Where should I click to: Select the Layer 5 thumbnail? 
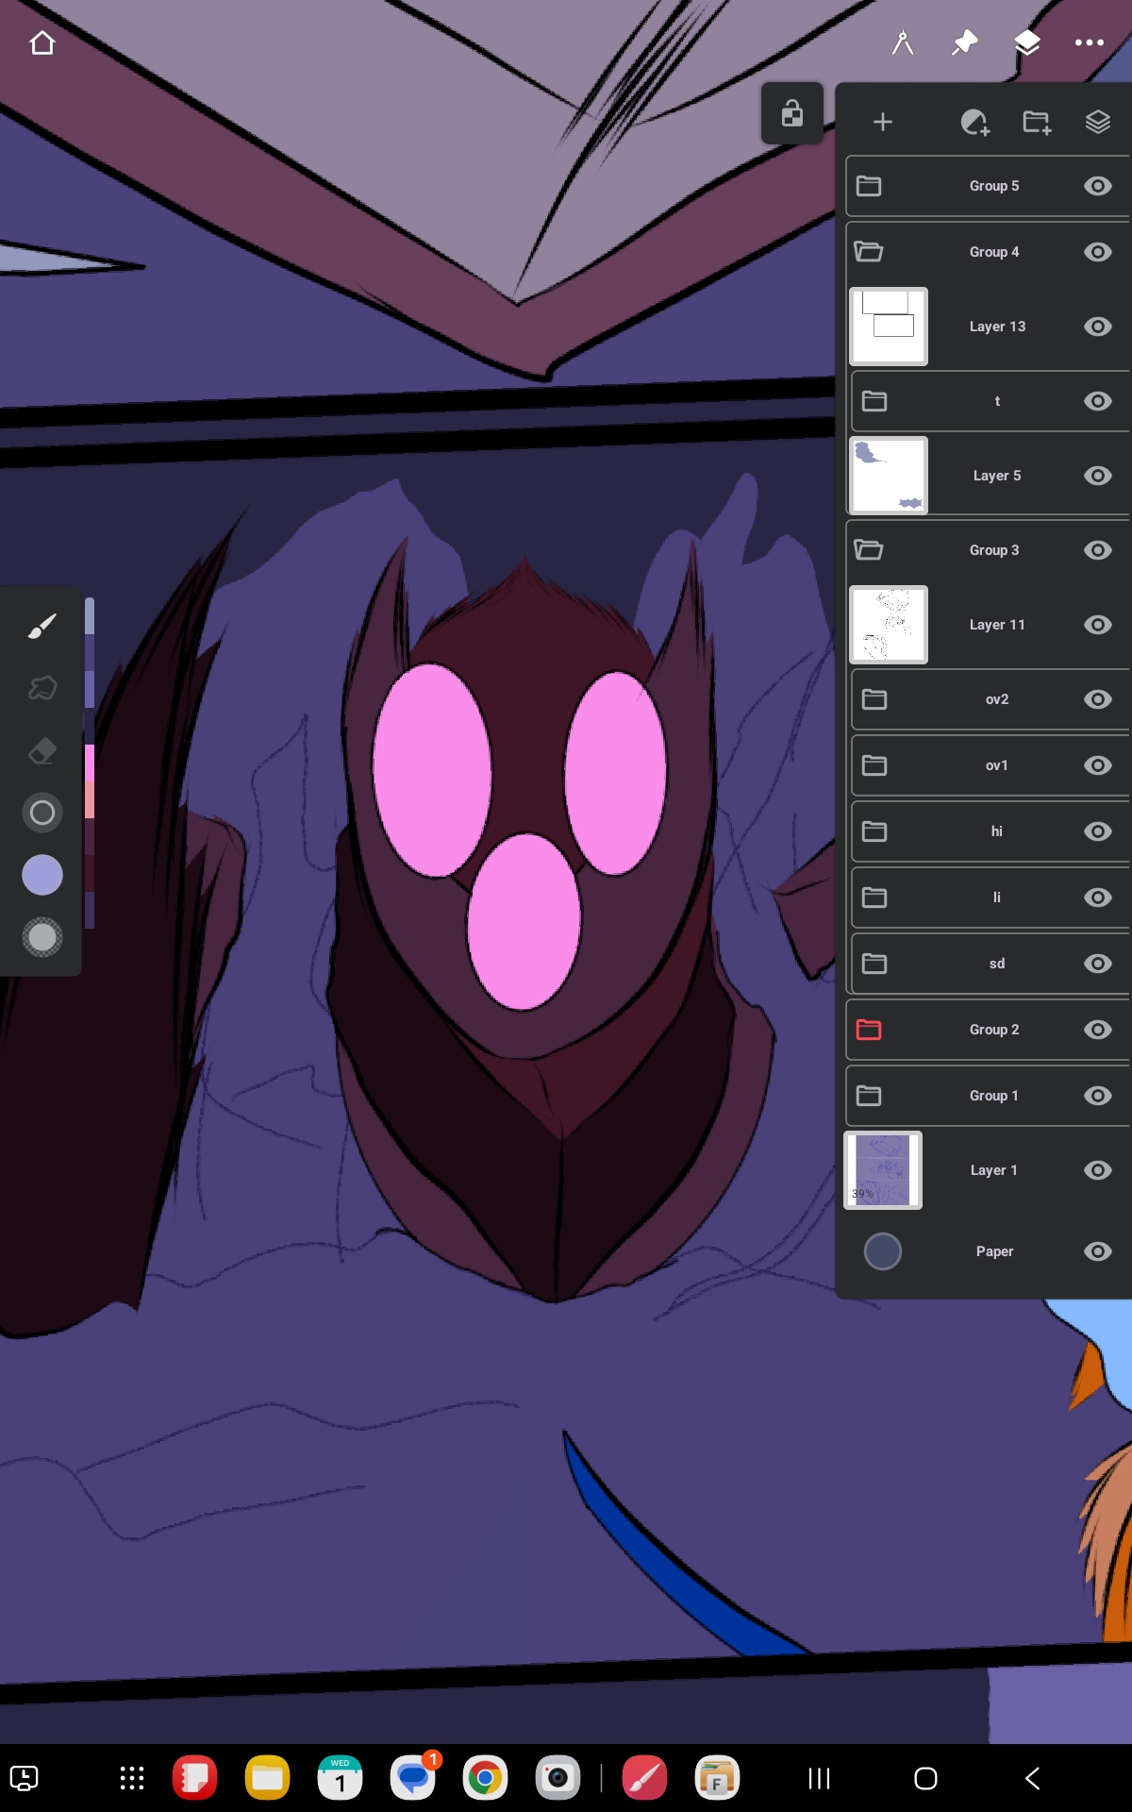point(889,476)
